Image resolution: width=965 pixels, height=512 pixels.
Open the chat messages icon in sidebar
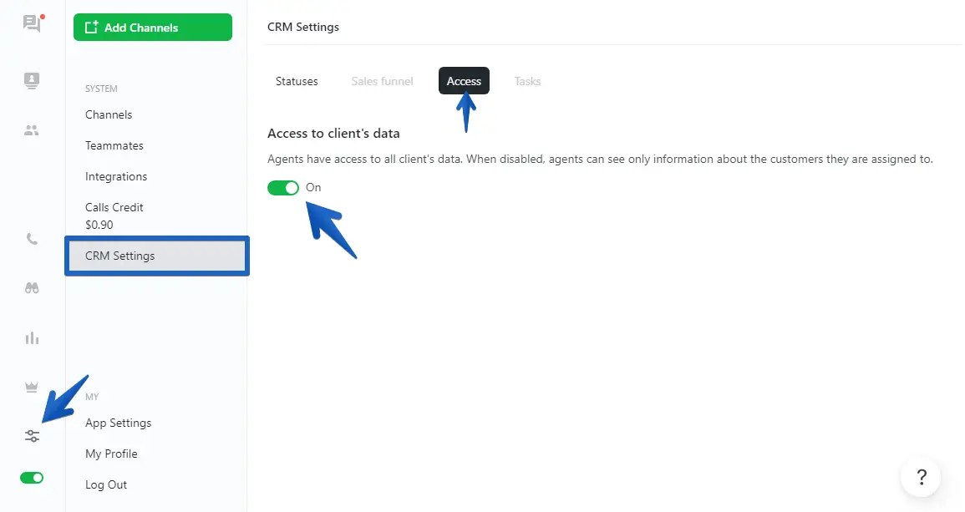32,24
